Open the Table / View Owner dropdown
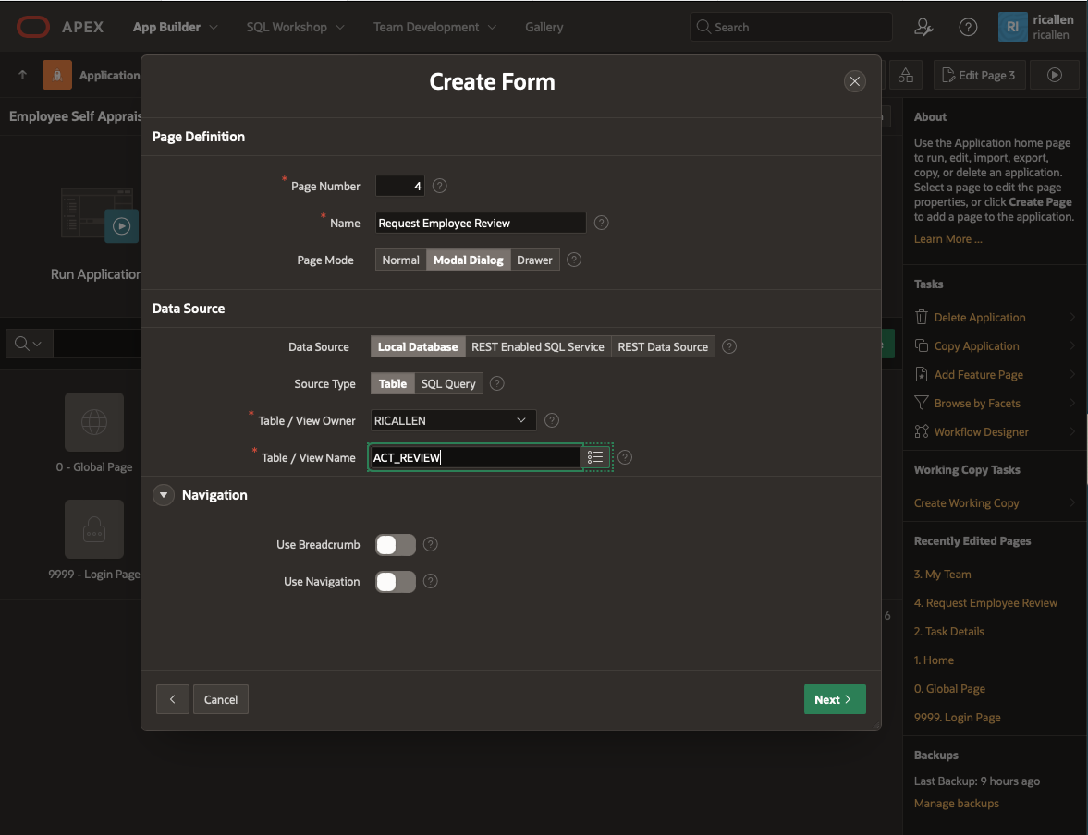Viewport: 1088px width, 835px height. tap(453, 420)
